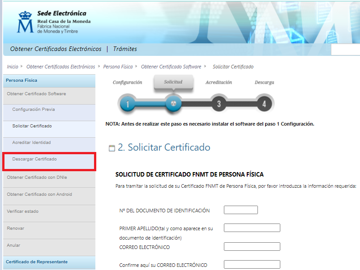Click the SOLICITUD DE CERTIFICADO FNMT heading

[x=189, y=174]
